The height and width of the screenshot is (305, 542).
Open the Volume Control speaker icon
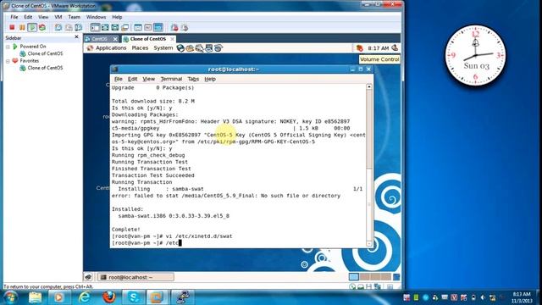coord(395,48)
